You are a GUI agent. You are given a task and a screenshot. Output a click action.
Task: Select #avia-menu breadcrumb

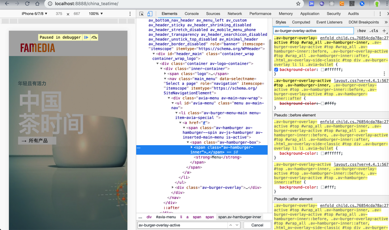(166, 217)
